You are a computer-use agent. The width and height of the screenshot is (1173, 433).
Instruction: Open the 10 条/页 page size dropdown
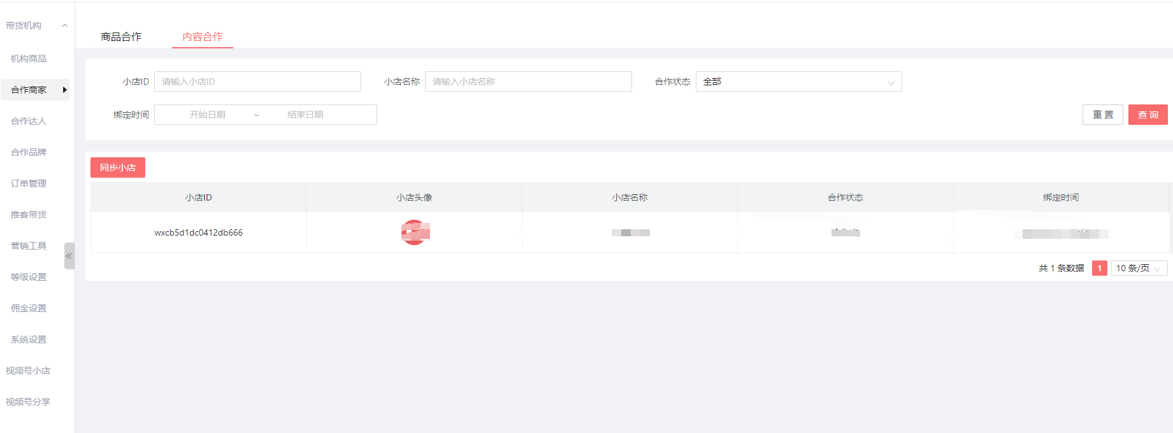coord(1138,268)
